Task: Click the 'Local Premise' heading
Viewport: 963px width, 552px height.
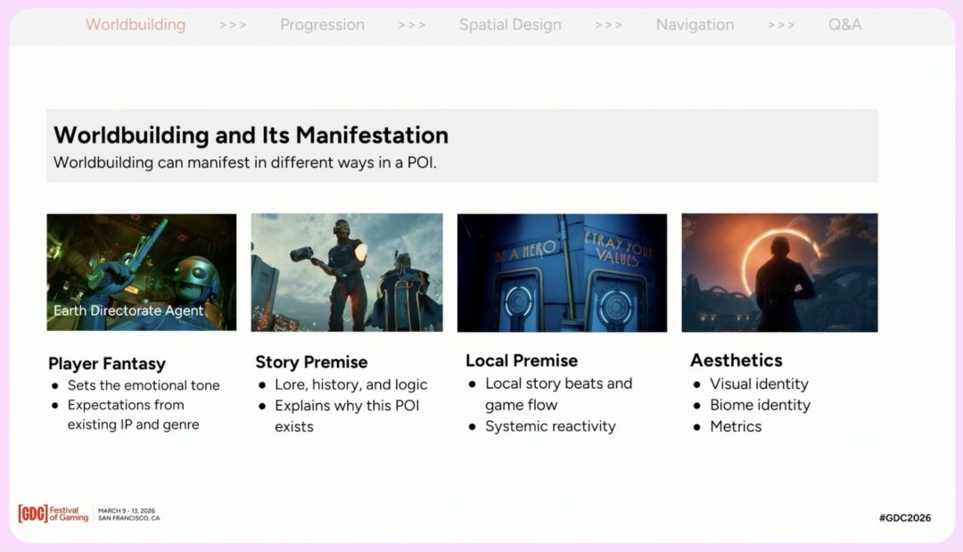Action: pos(522,360)
